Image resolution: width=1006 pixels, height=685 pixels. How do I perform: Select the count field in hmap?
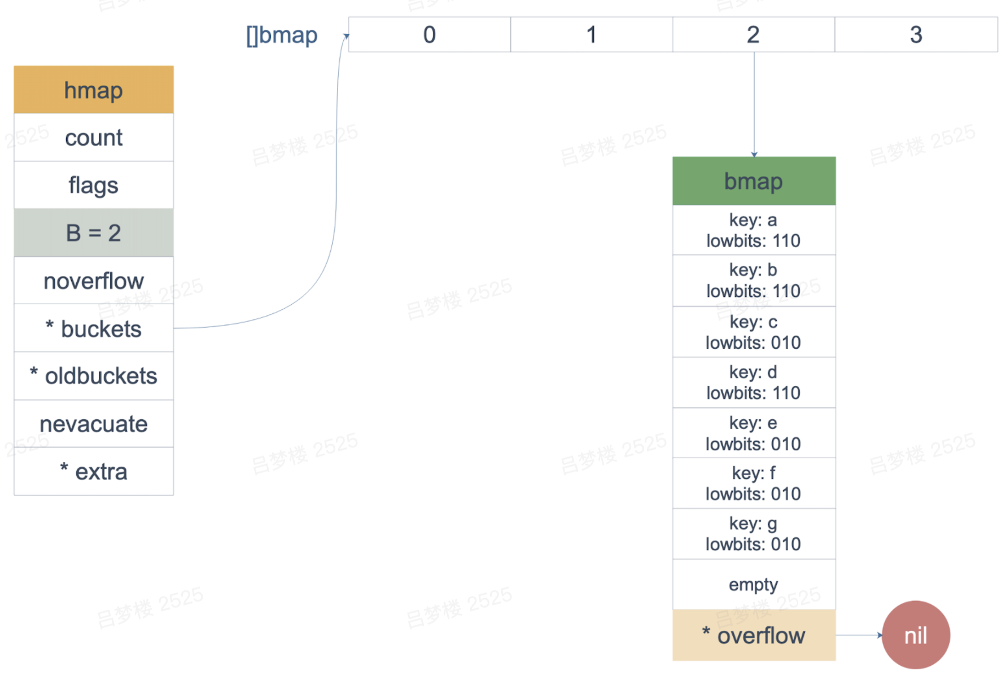point(94,137)
